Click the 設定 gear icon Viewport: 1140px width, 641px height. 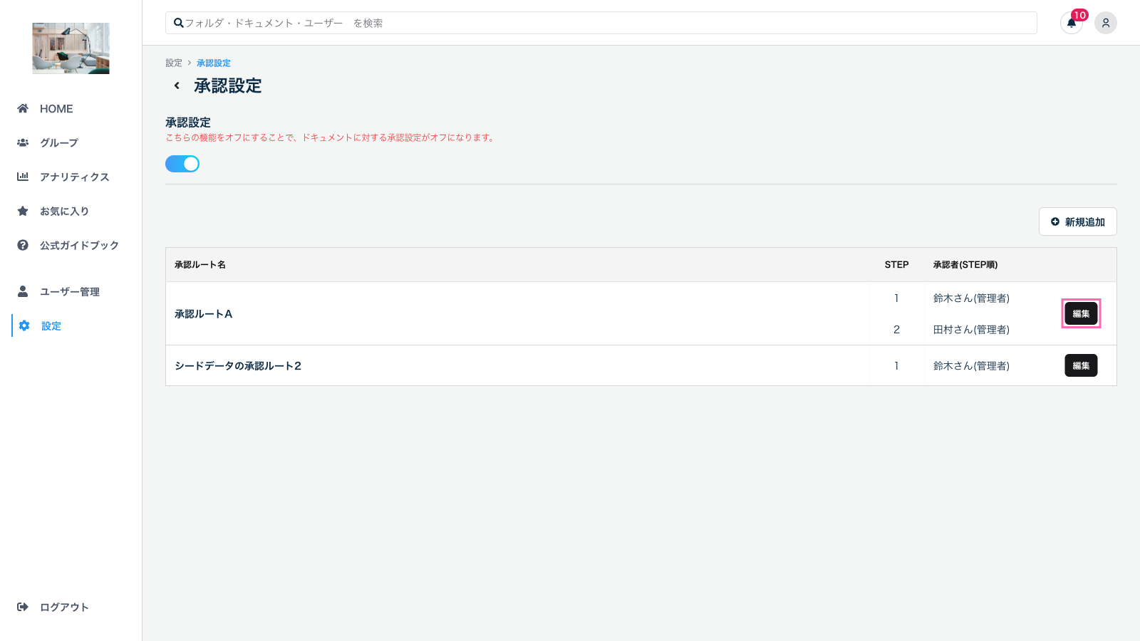point(24,325)
